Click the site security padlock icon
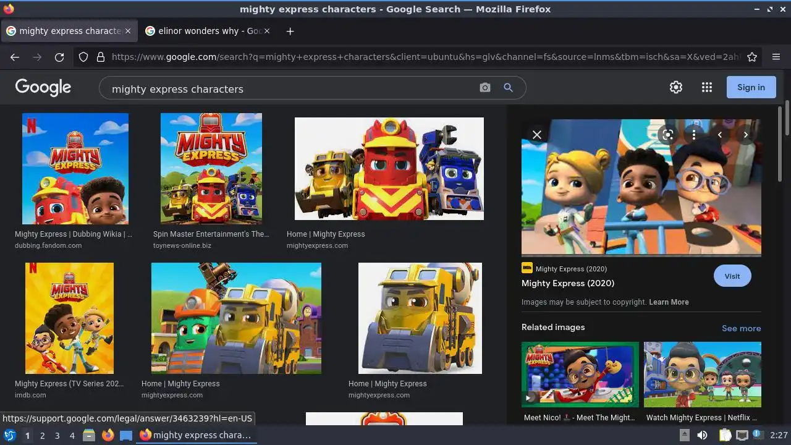 tap(101, 57)
